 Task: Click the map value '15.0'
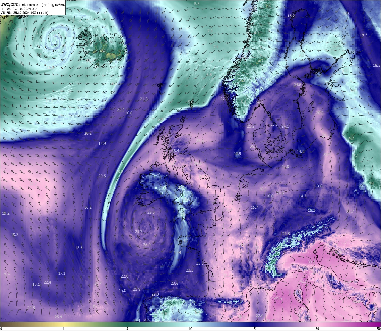coord(122,290)
